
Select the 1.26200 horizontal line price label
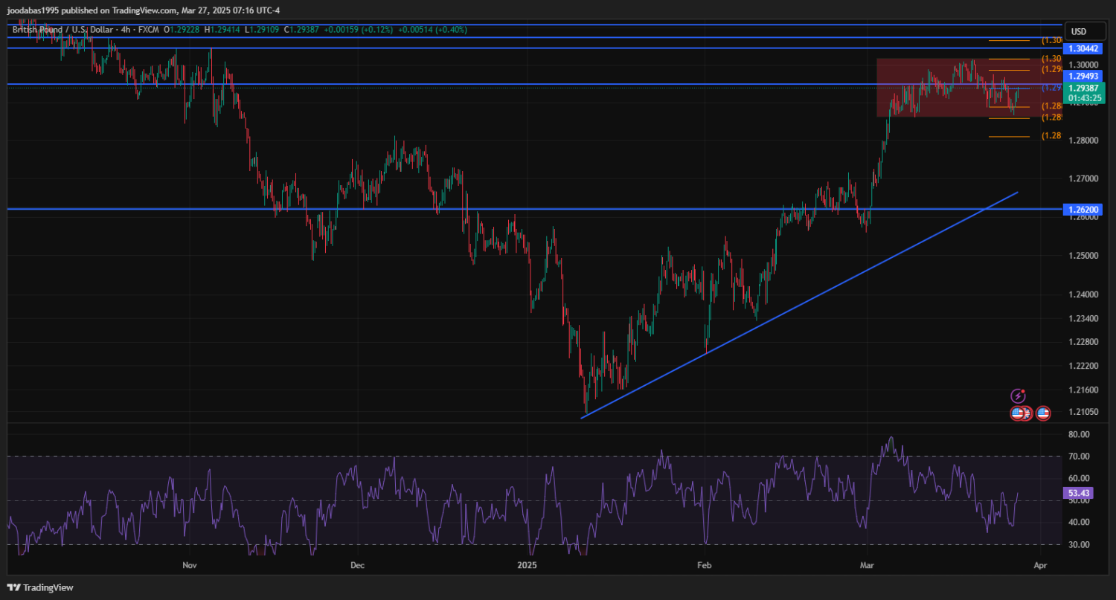click(x=1083, y=210)
